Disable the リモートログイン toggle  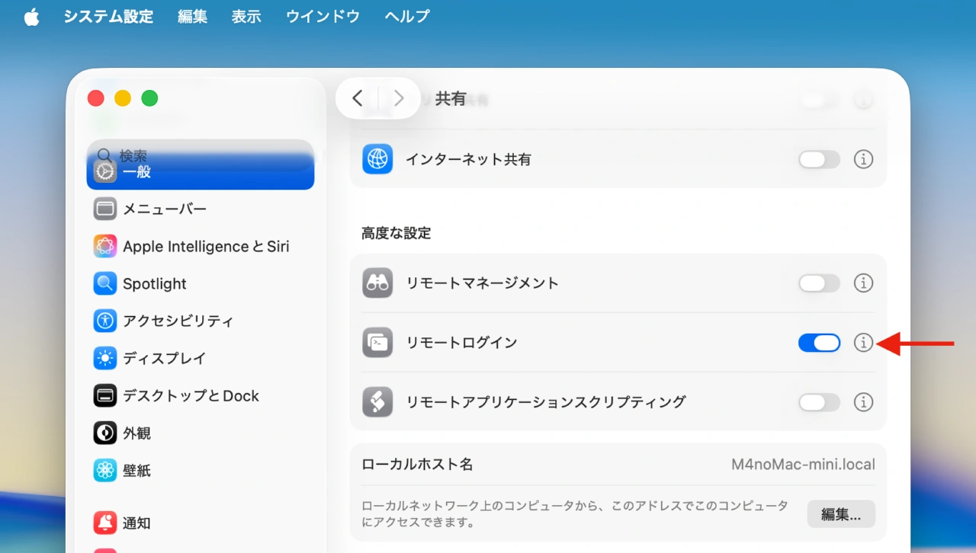pyautogui.click(x=819, y=343)
